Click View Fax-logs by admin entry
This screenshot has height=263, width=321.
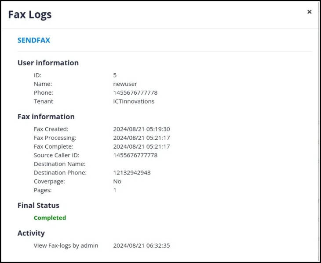[x=66, y=245]
